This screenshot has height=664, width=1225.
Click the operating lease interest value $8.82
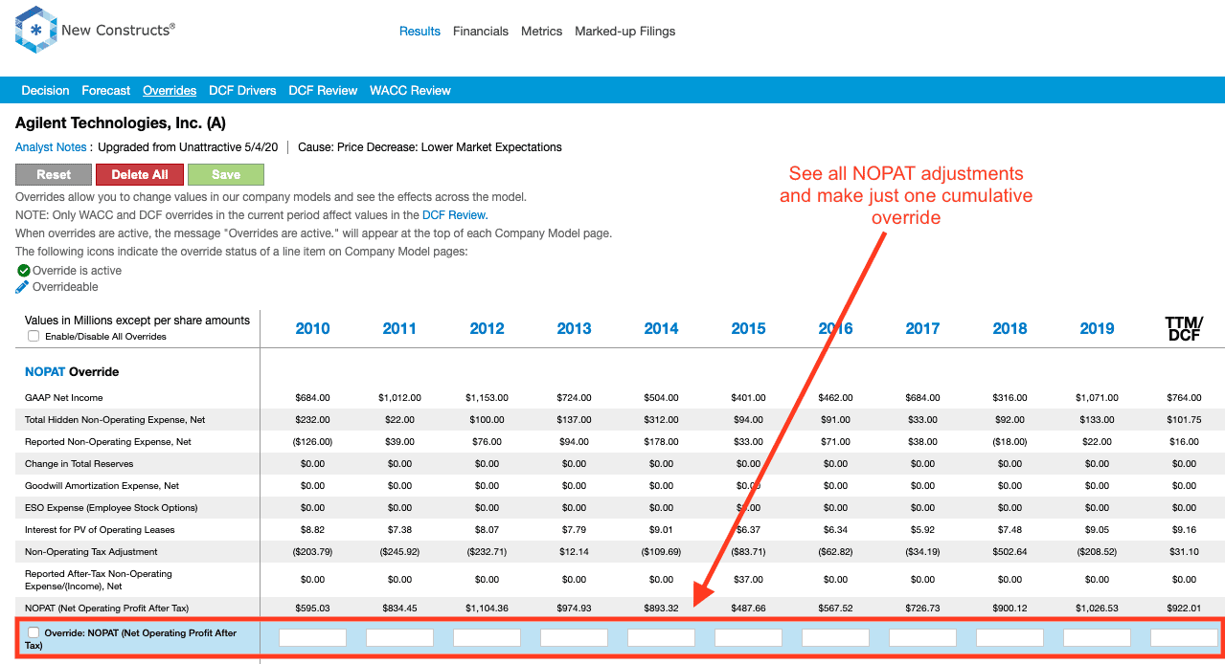click(312, 530)
